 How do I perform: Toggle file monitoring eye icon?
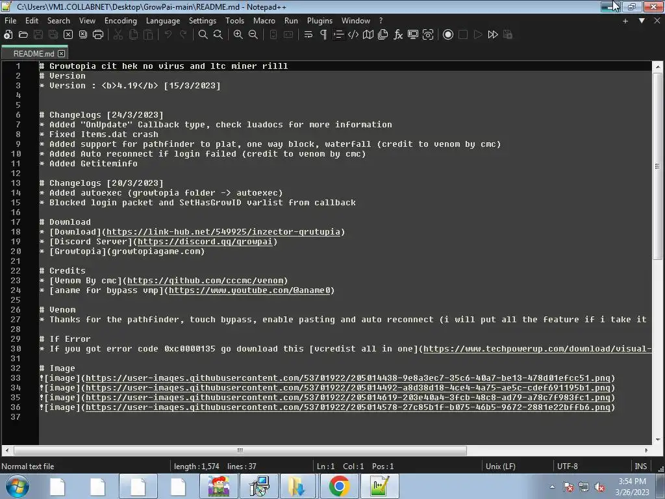click(428, 35)
